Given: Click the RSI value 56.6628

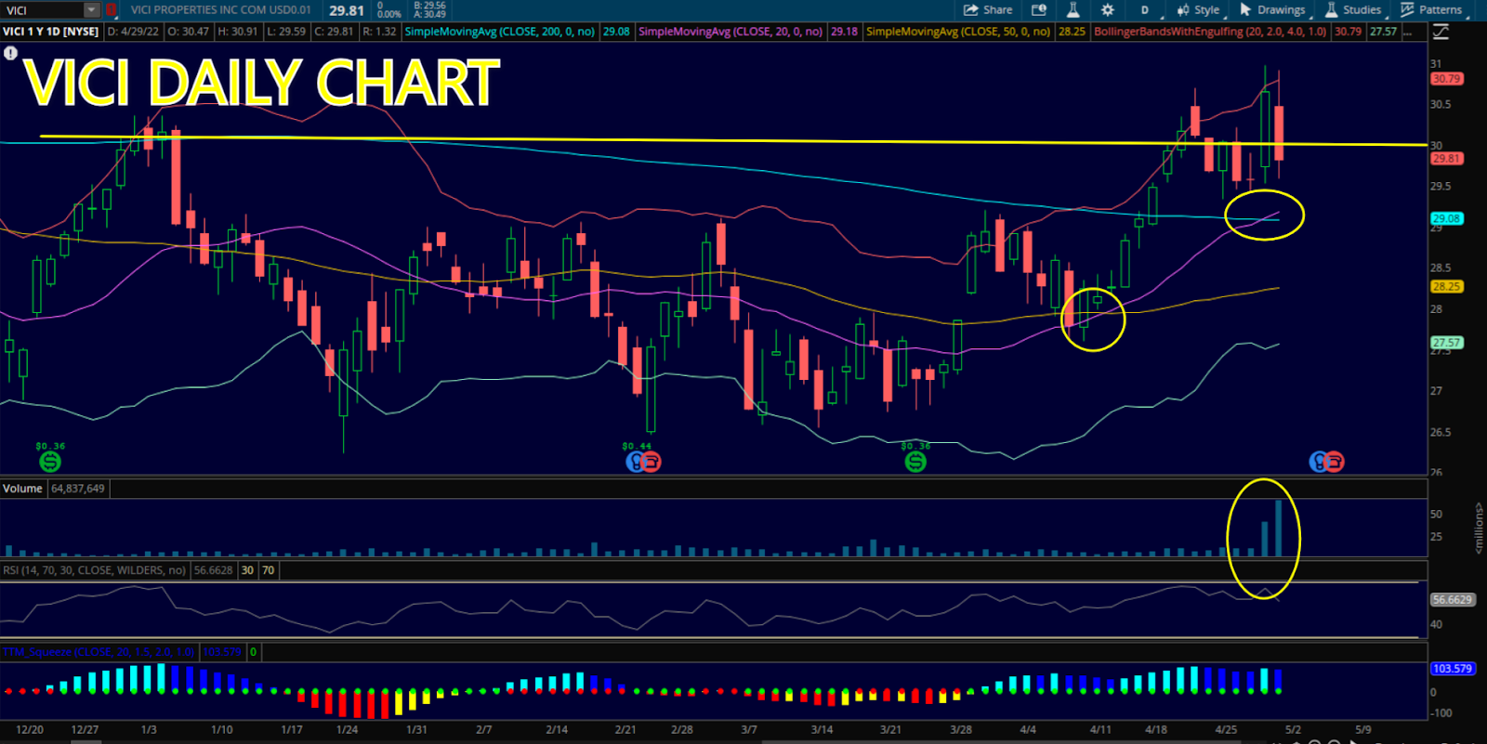Looking at the screenshot, I should pyautogui.click(x=214, y=570).
